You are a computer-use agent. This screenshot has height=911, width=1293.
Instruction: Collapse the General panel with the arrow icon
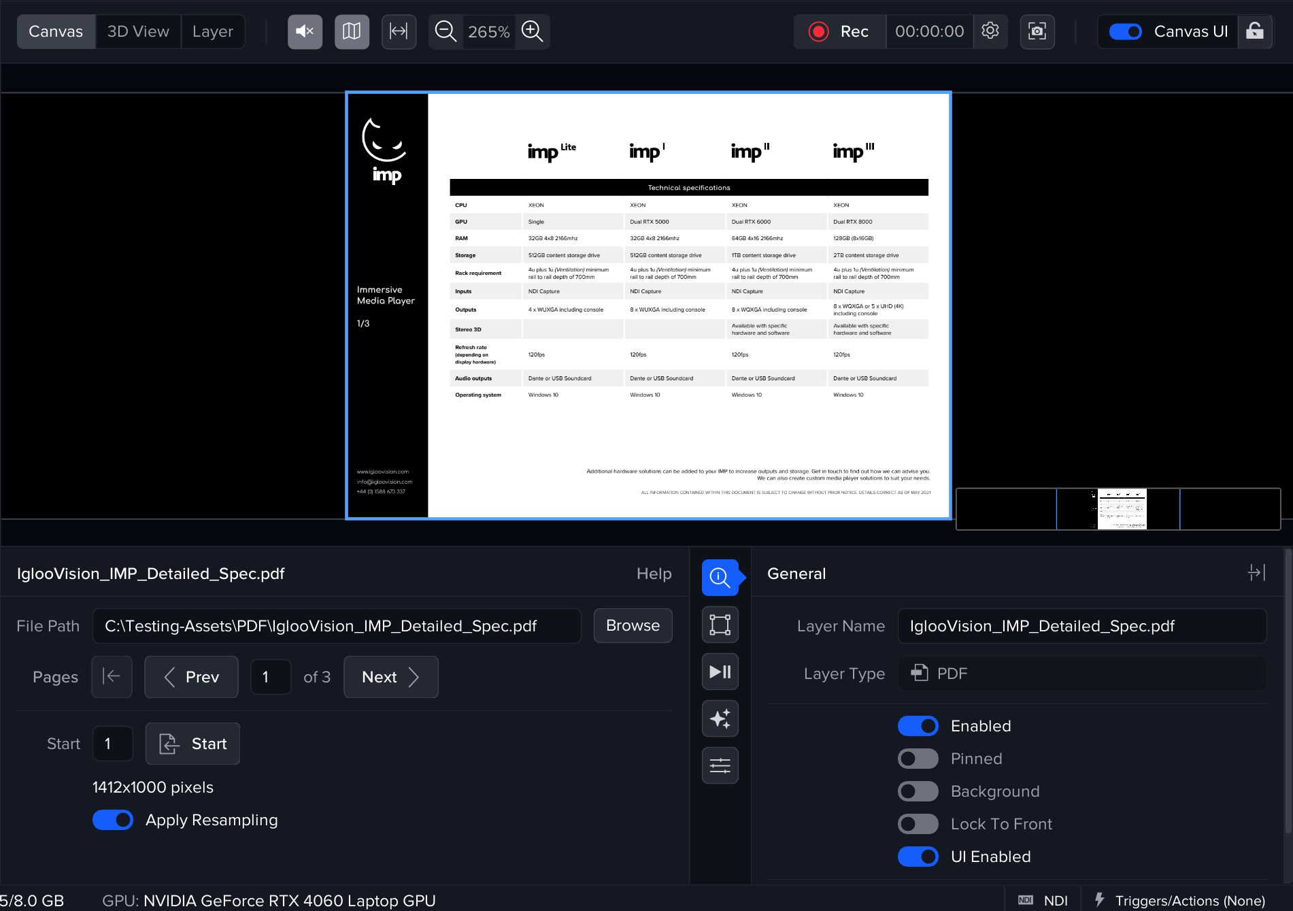click(x=1256, y=573)
